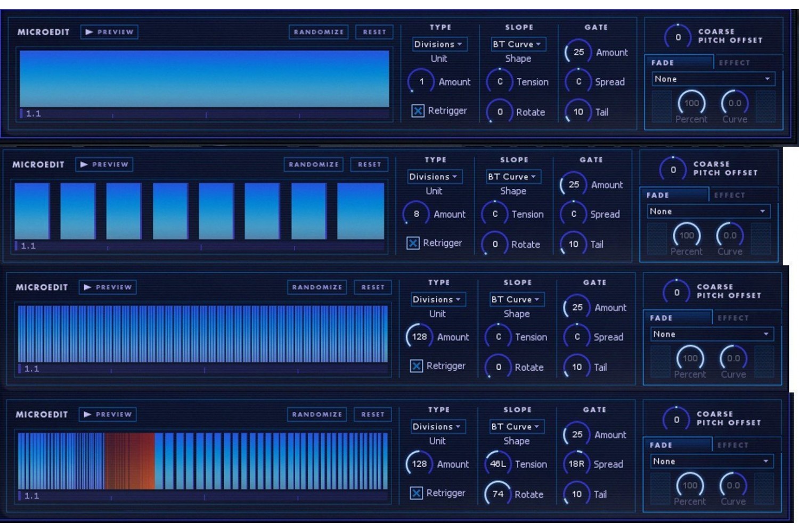799x532 pixels.
Task: Click Tail knob 10 in the third panel
Action: click(x=577, y=367)
